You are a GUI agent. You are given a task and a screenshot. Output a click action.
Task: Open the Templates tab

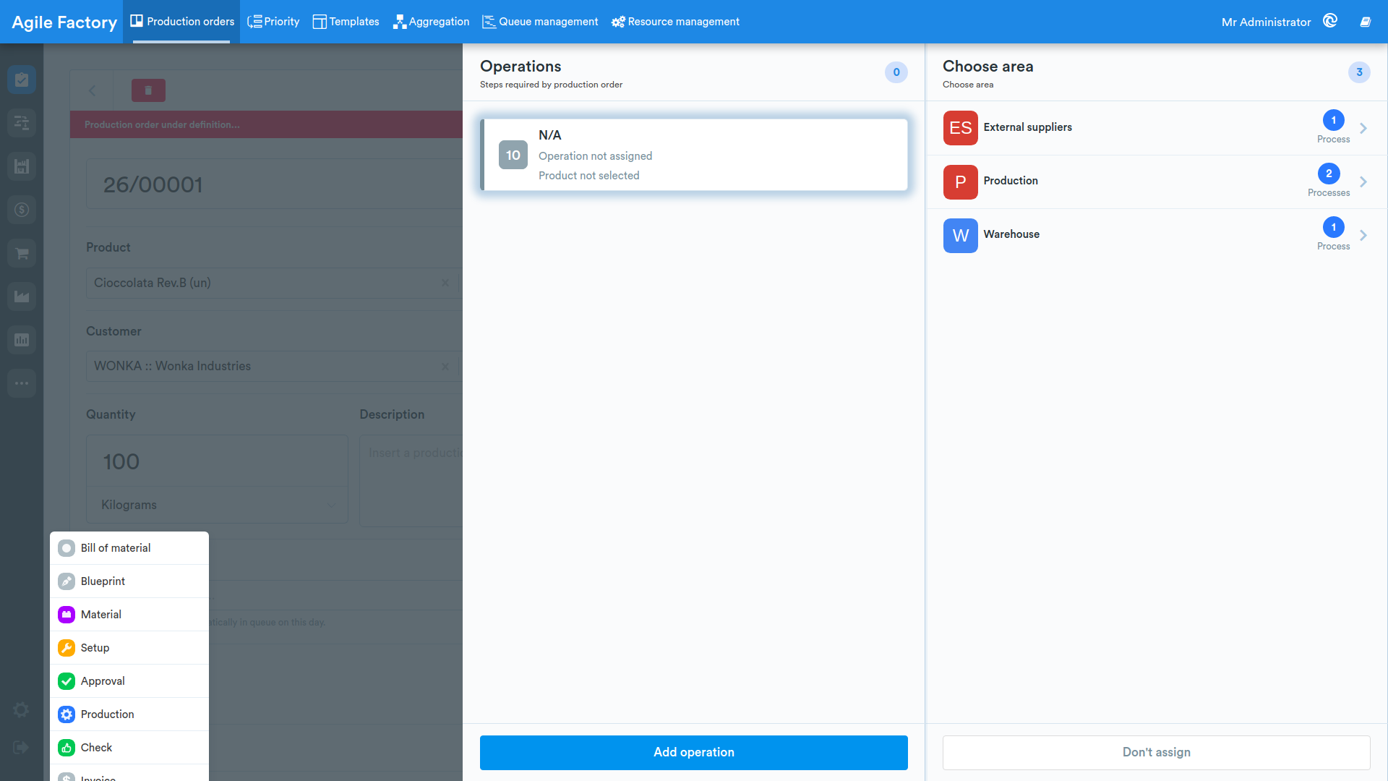point(346,22)
